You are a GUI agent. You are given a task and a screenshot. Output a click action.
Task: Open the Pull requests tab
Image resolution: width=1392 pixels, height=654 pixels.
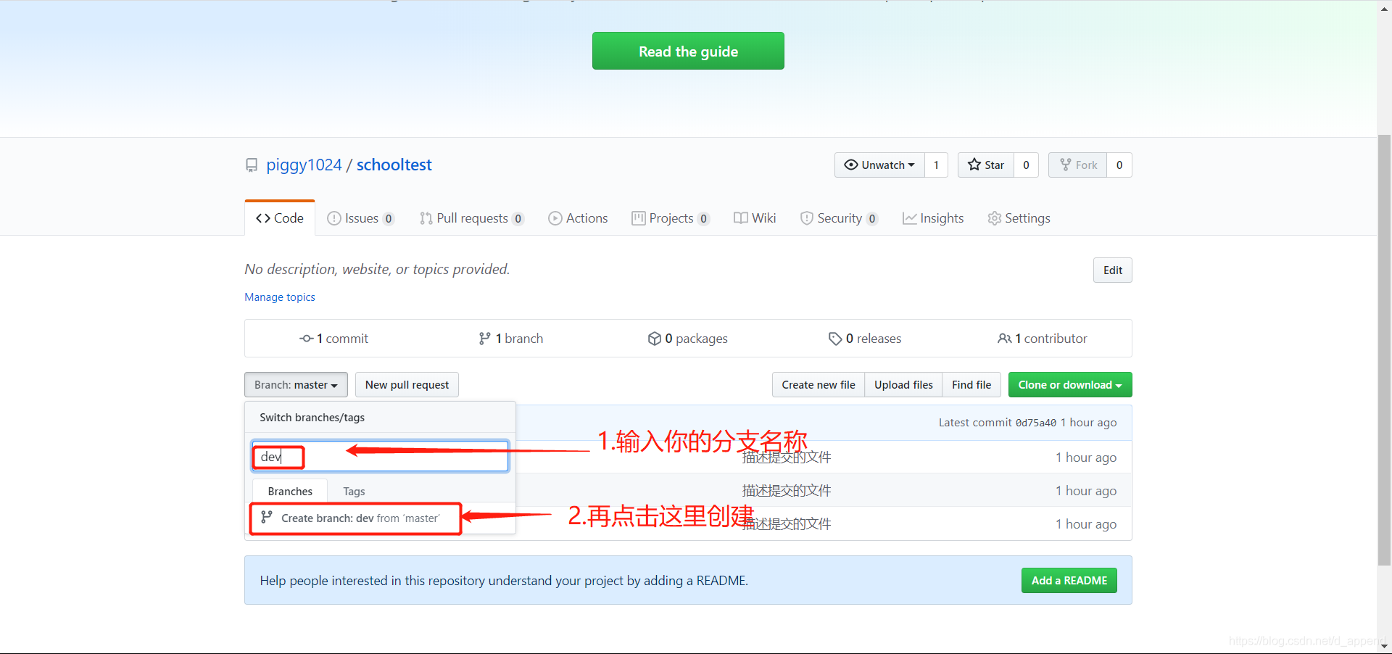tap(472, 218)
